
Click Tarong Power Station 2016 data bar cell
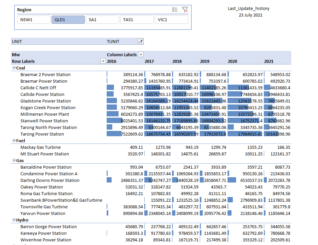tap(125, 134)
